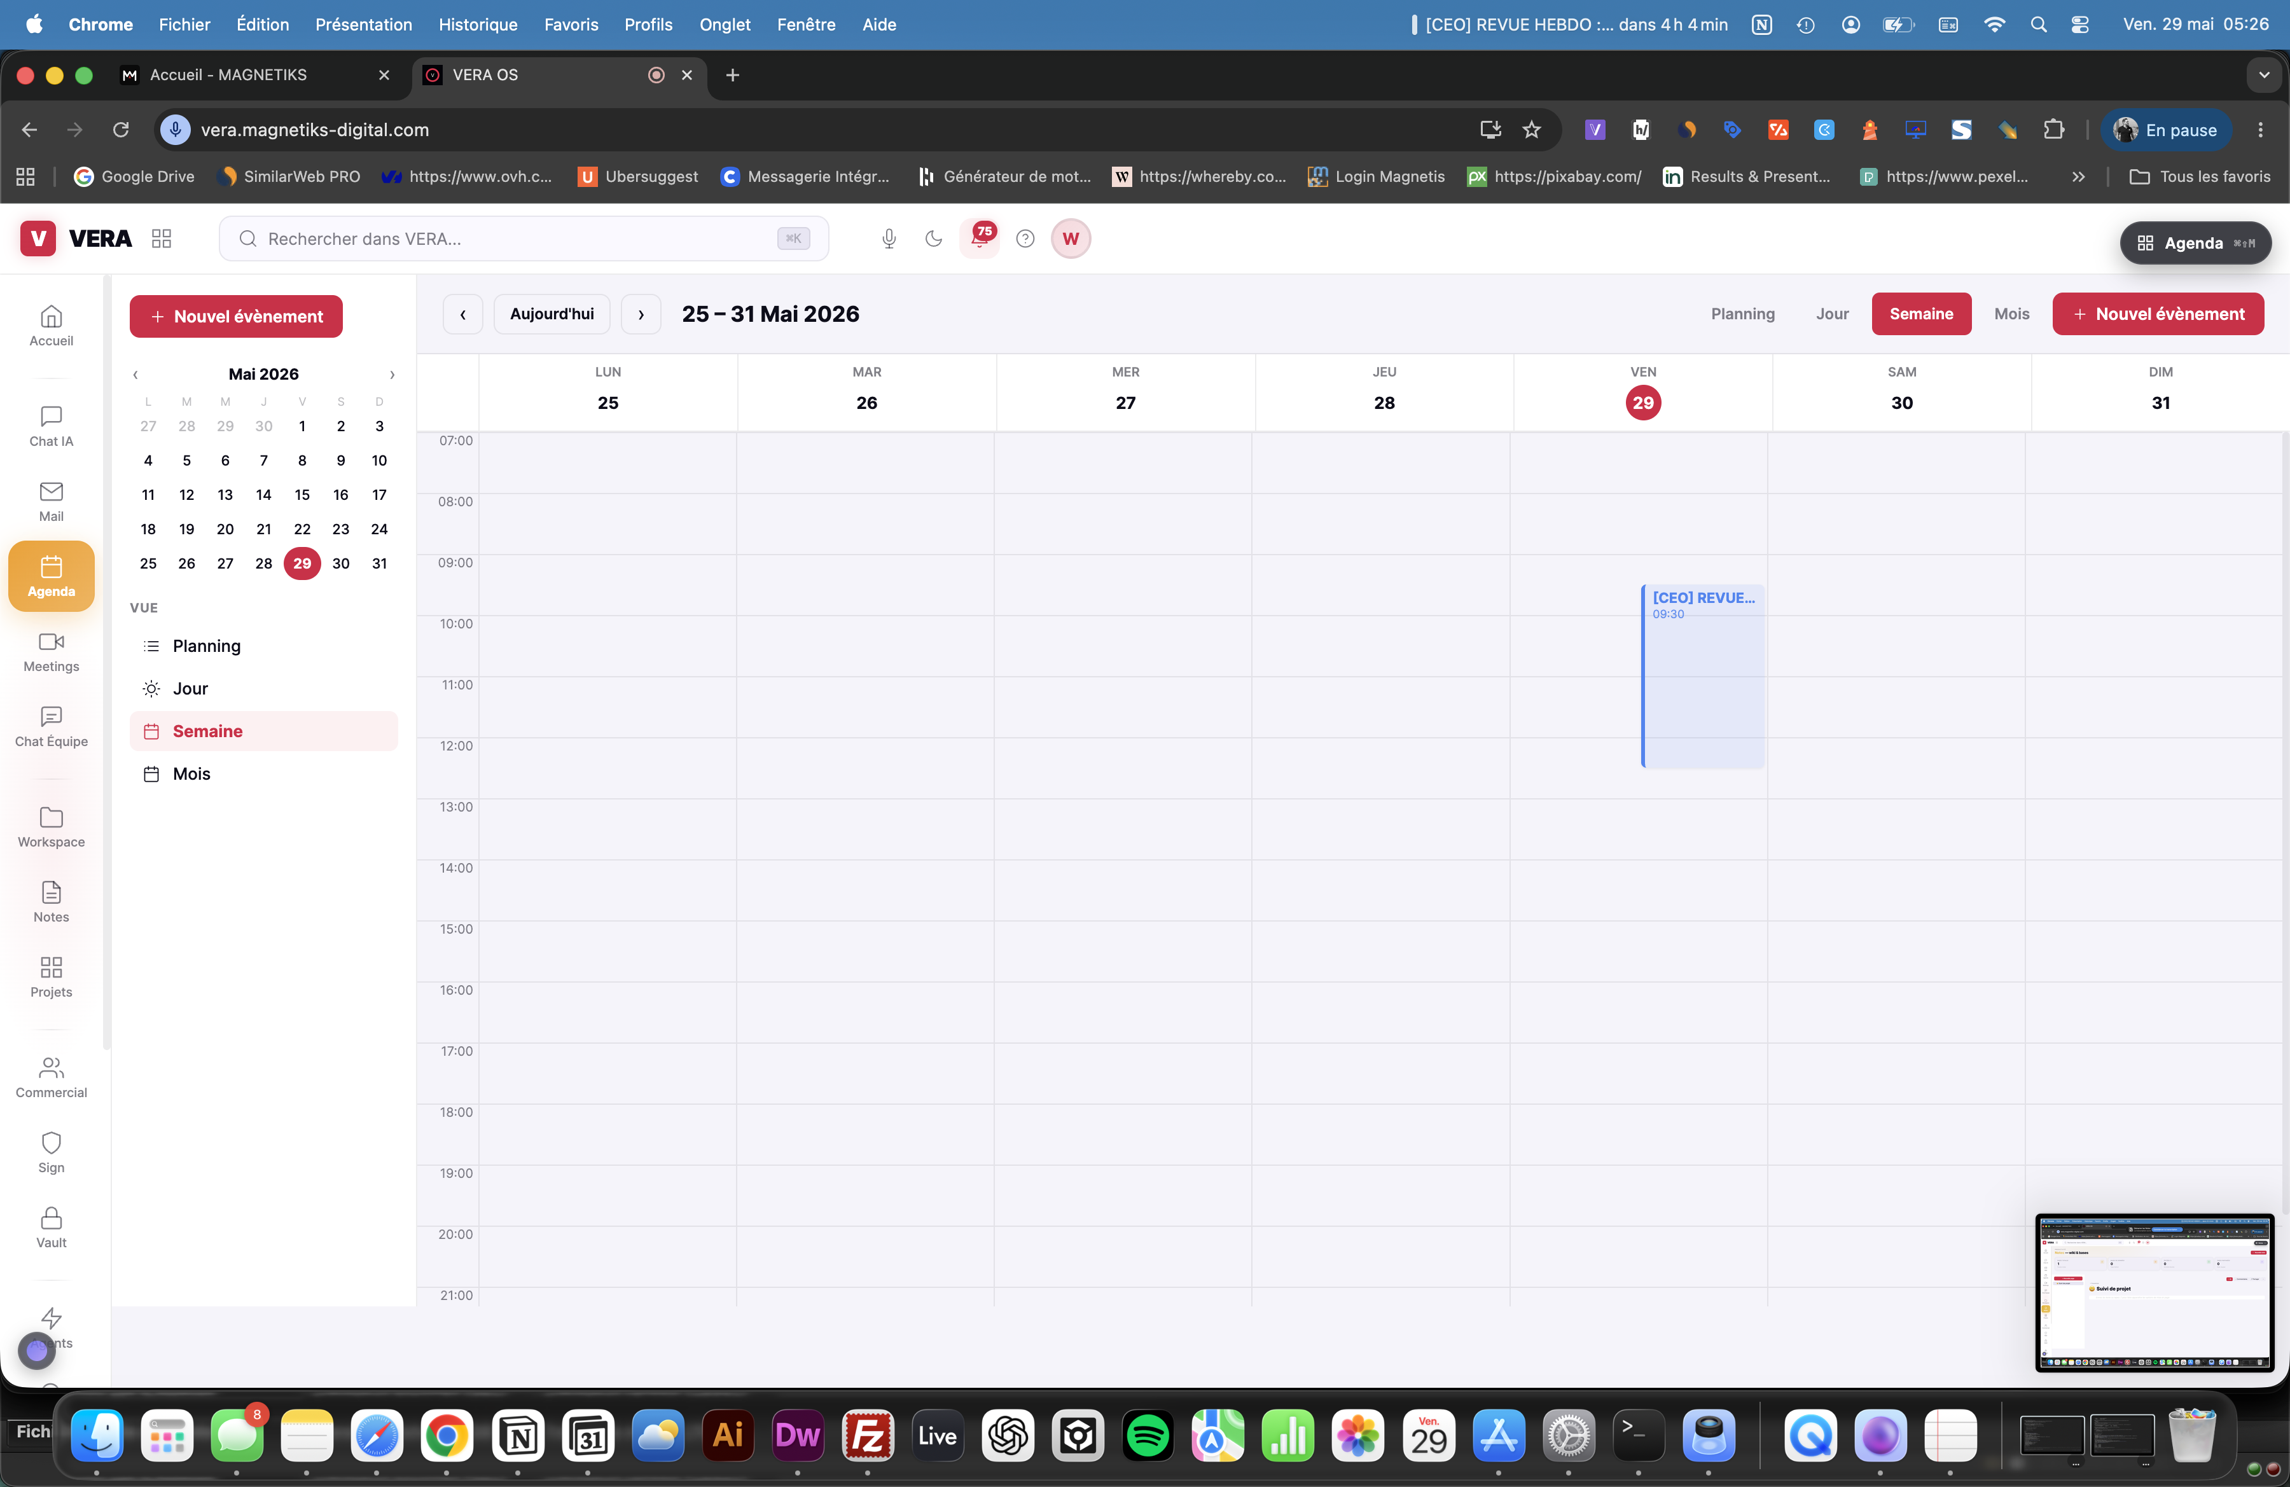Open Notes in sidebar
This screenshot has height=1487, width=2290.
(x=51, y=903)
